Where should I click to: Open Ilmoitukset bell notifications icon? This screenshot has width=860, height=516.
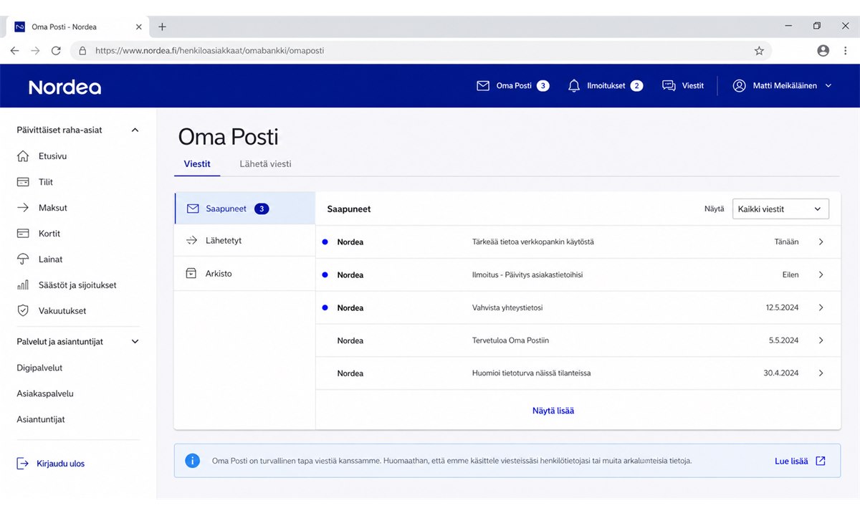click(x=573, y=85)
